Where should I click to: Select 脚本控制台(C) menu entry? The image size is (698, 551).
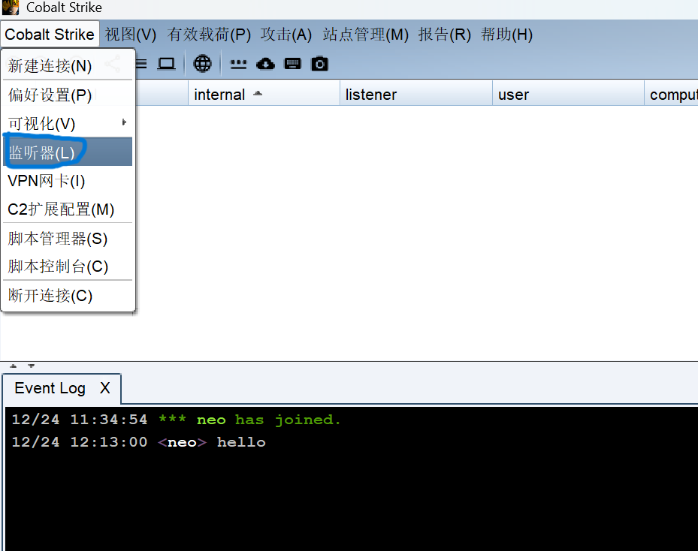[68, 266]
